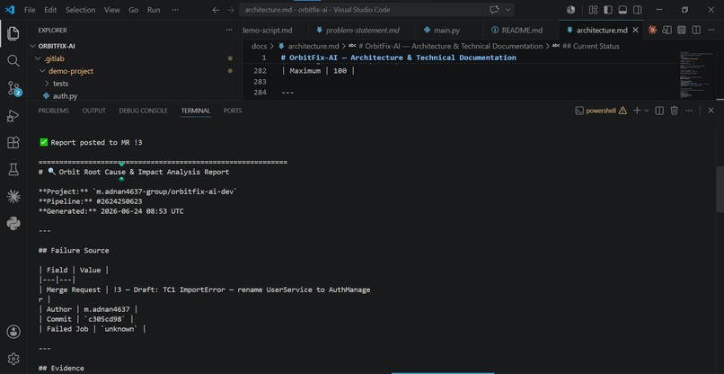Open the Claude starburst view in activity bar
The image size is (724, 374).
[x=13, y=197]
